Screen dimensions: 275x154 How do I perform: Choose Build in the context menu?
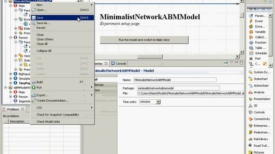pyautogui.click(x=62, y=82)
